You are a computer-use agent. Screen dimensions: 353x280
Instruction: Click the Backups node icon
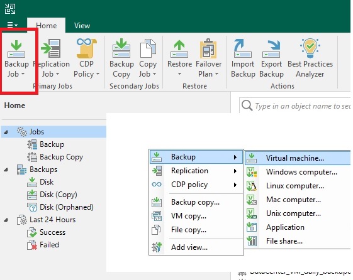(x=21, y=170)
